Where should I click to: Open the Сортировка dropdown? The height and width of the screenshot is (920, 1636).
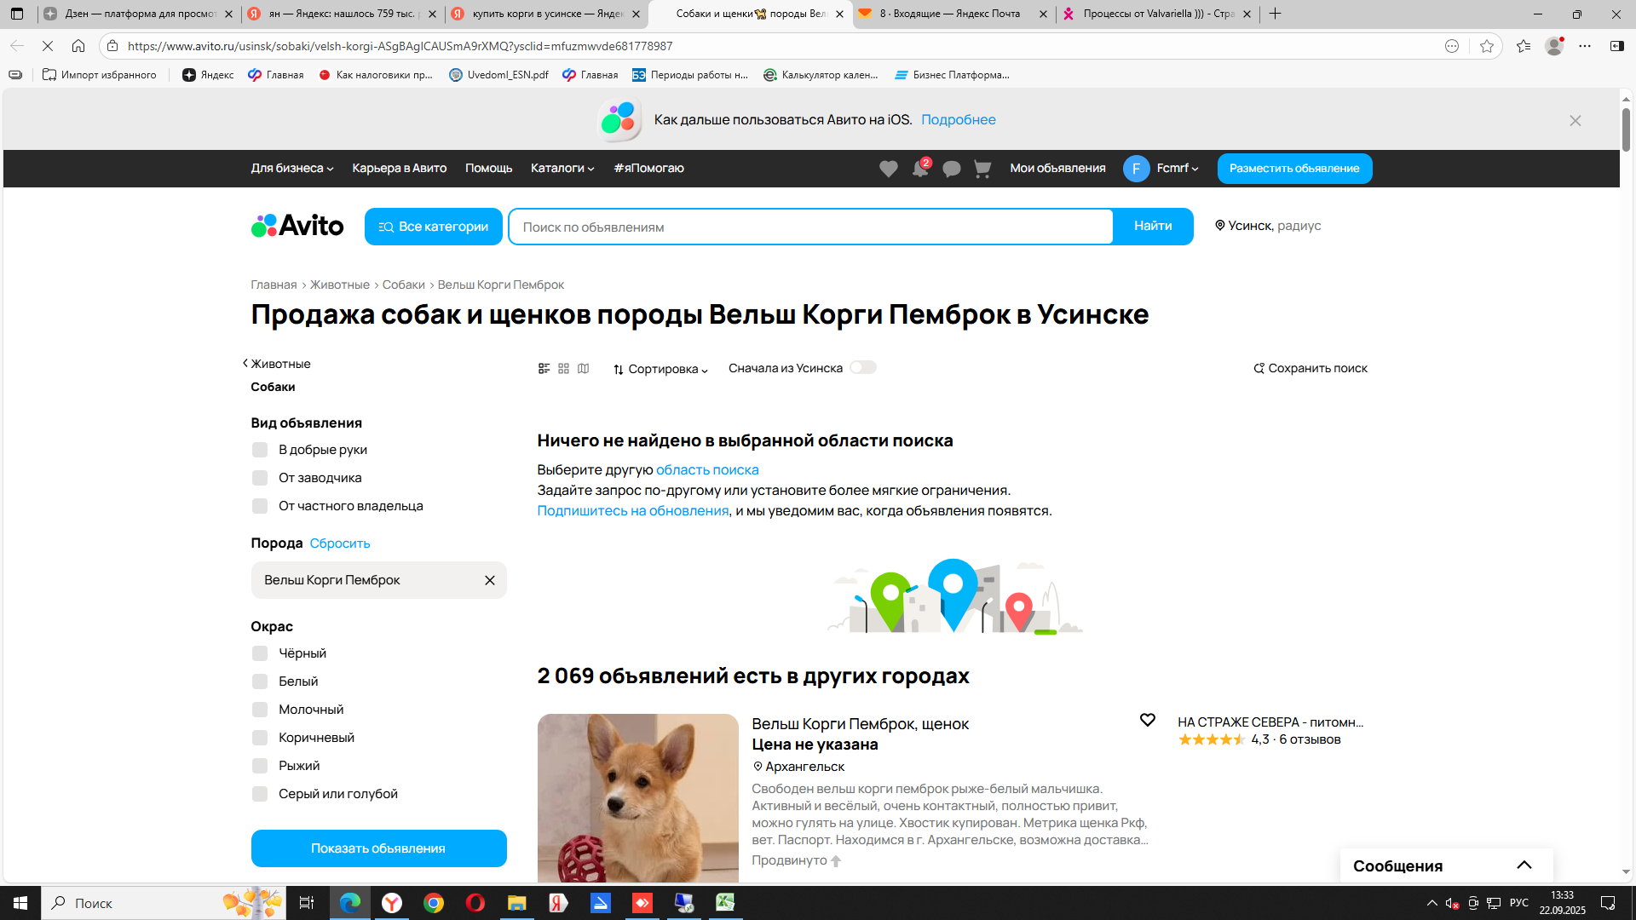click(660, 369)
